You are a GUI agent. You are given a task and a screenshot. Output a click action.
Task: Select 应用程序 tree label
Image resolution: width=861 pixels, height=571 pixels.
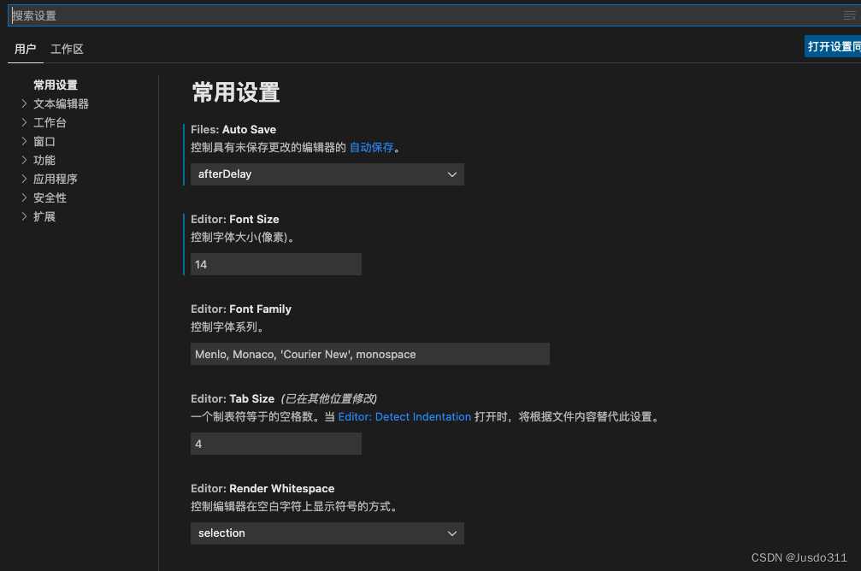[56, 179]
